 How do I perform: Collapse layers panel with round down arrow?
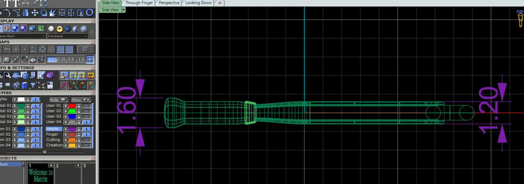coord(45,152)
